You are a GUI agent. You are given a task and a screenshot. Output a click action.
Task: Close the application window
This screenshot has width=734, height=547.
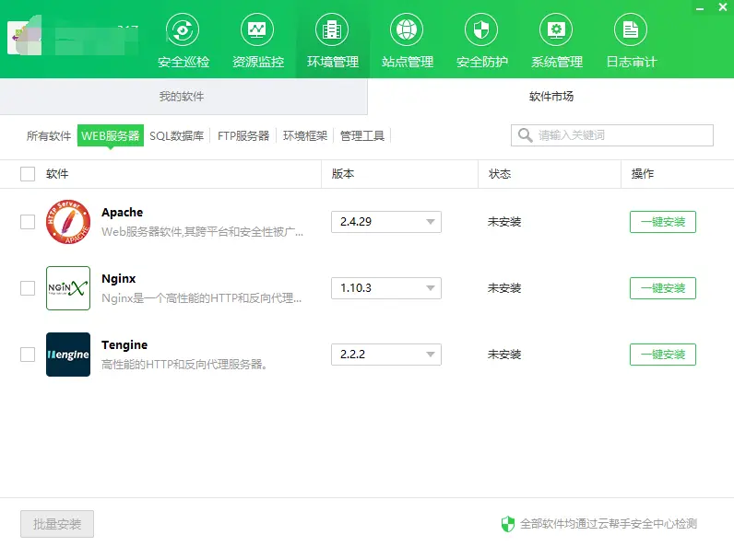723,7
